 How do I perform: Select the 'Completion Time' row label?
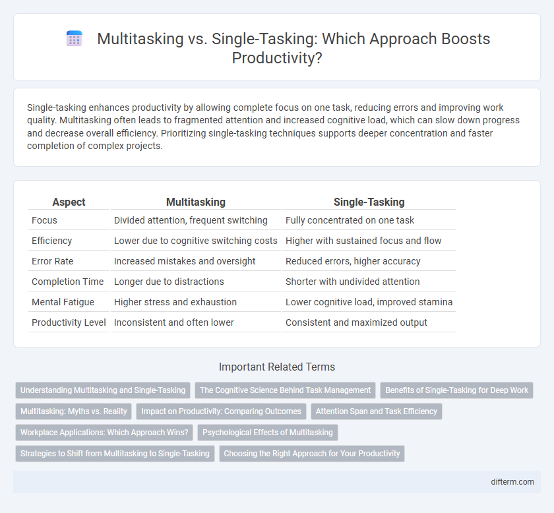[67, 282]
